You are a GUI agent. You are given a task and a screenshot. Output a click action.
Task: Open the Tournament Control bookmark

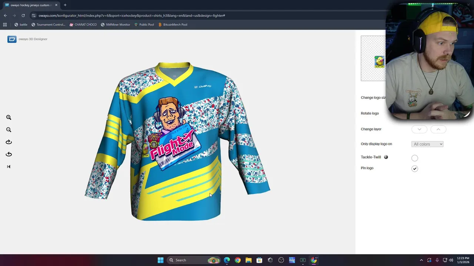[48, 24]
